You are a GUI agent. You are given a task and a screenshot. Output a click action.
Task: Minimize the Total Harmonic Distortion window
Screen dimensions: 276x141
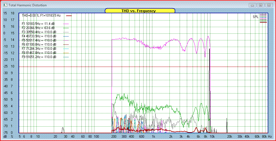click(252, 5)
